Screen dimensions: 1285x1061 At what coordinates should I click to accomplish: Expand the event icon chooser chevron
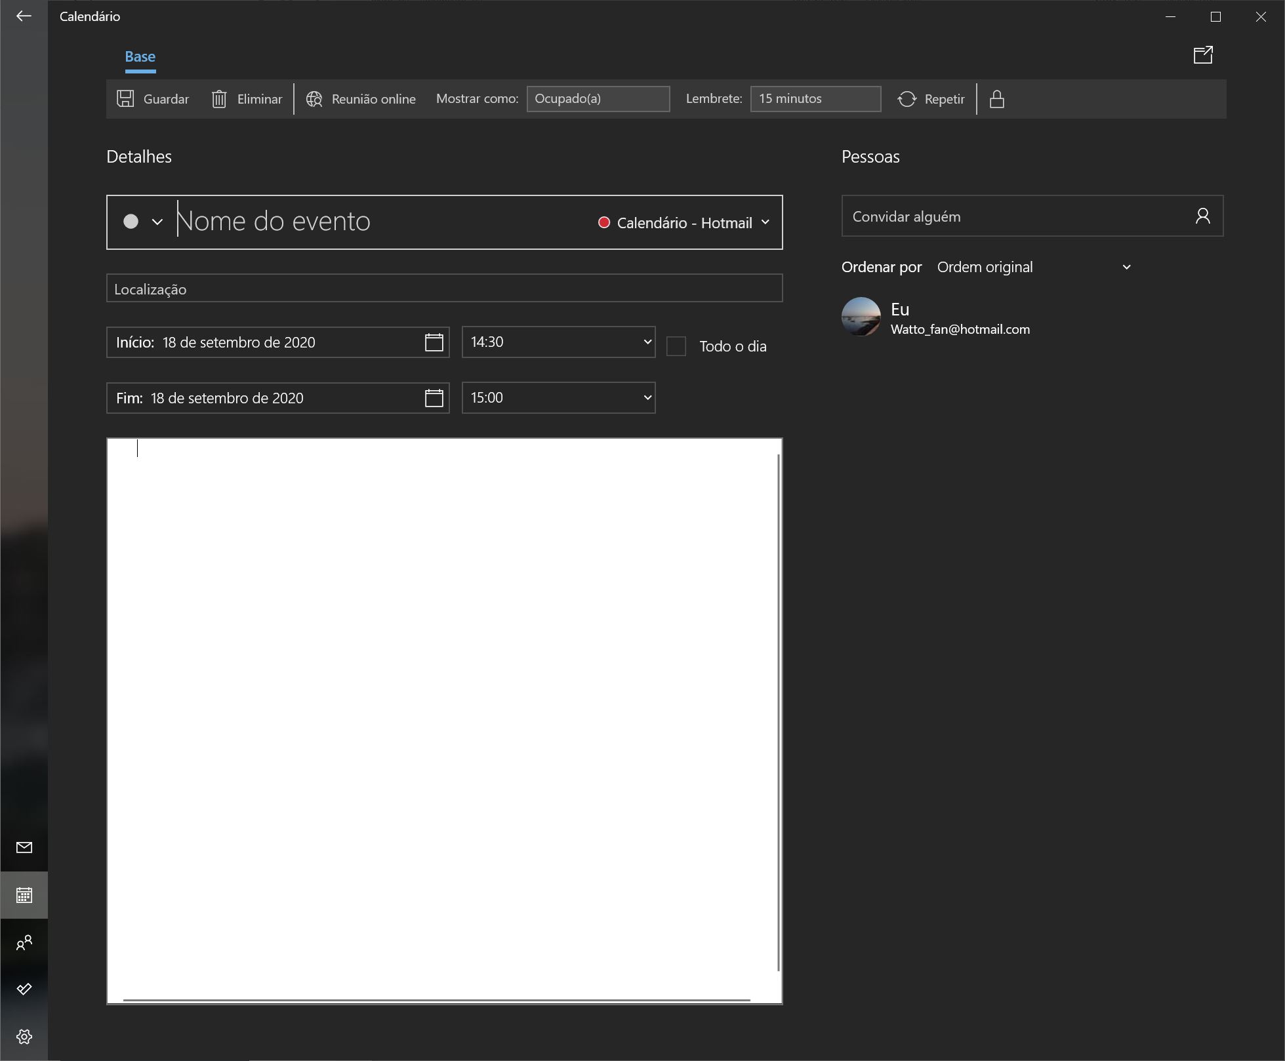click(157, 222)
